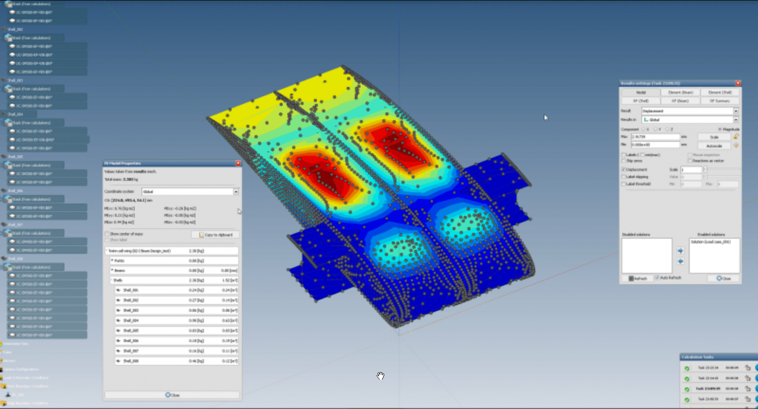Uncheck the Displacement checkbox
This screenshot has width=758, height=409.
pyautogui.click(x=624, y=169)
